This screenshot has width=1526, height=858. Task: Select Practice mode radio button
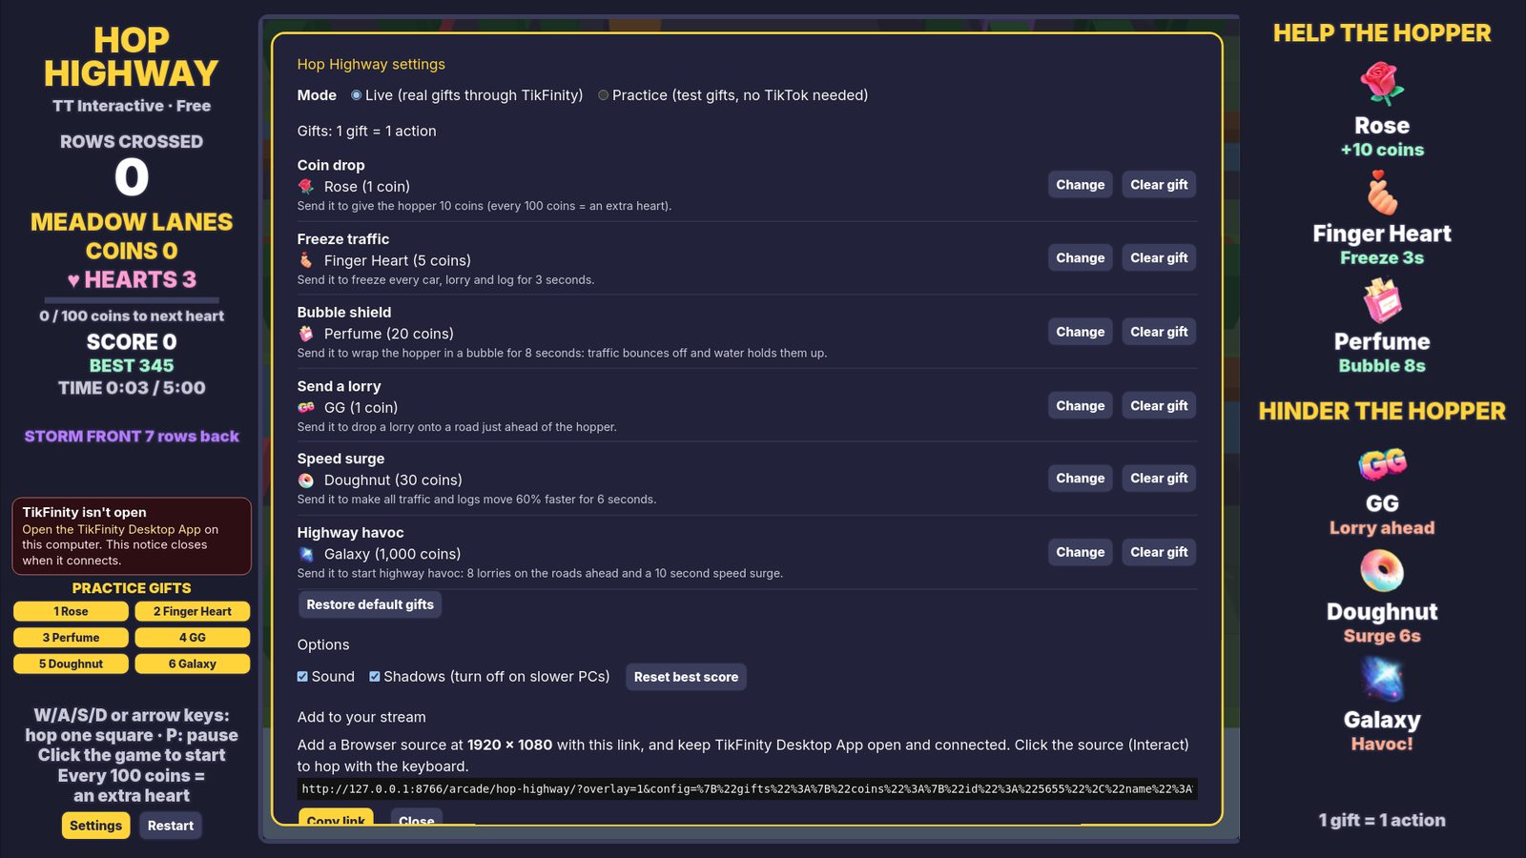tap(603, 95)
